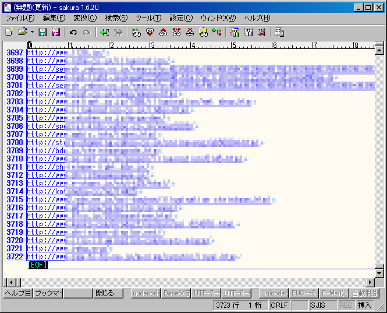
Task: Open the 検索(S) menu
Action: (x=116, y=18)
